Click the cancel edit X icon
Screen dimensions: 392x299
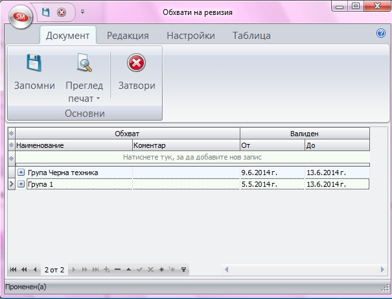[150, 269]
